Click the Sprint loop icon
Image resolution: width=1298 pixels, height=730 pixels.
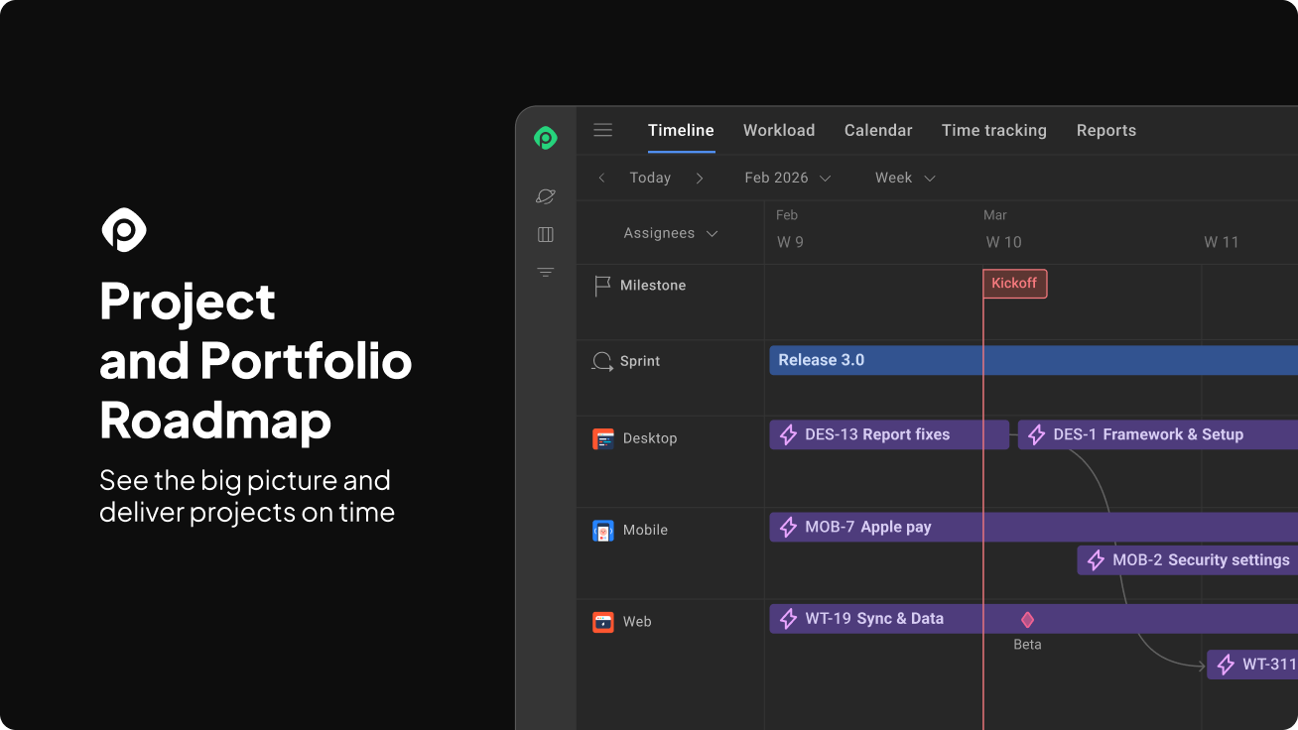[x=602, y=361]
